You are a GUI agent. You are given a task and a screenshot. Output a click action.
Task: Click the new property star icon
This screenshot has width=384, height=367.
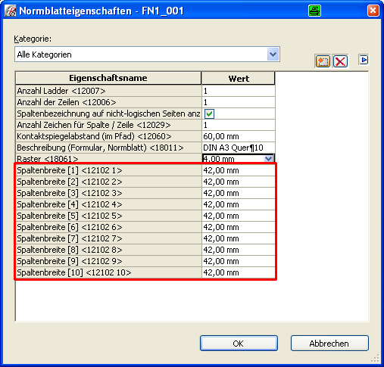tap(323, 61)
